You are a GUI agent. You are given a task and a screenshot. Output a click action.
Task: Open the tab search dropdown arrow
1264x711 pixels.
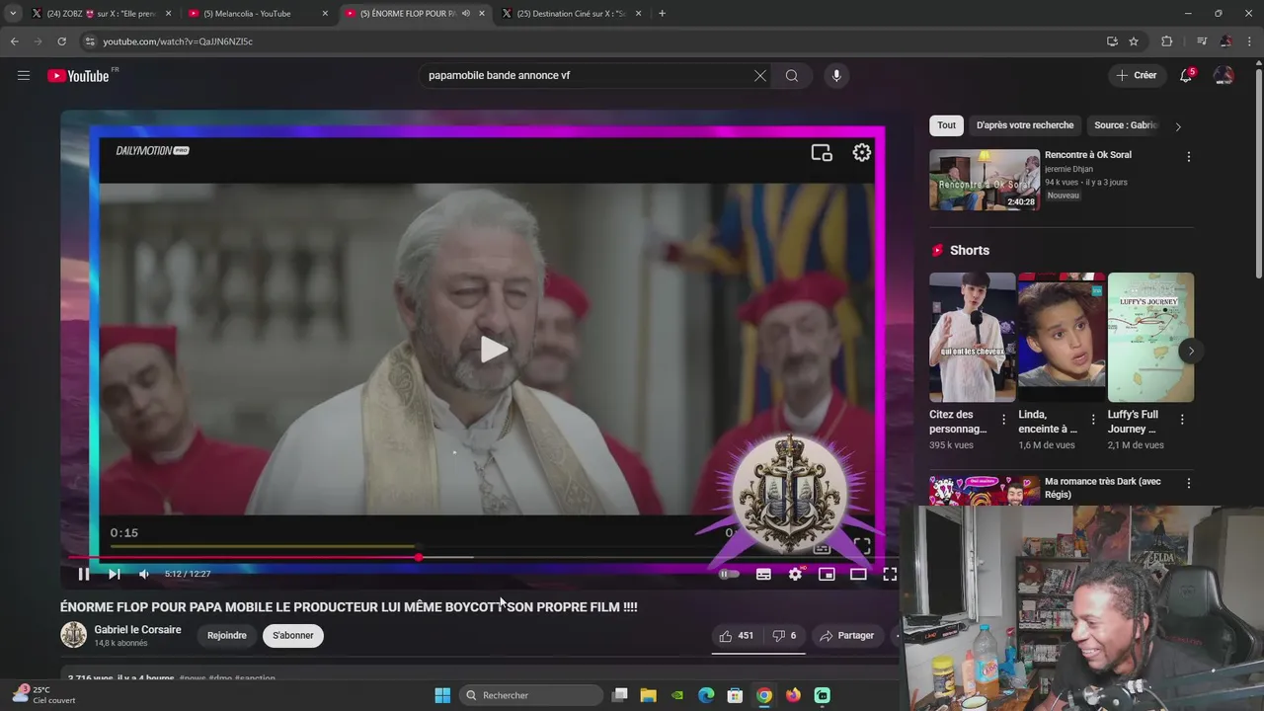(13, 14)
